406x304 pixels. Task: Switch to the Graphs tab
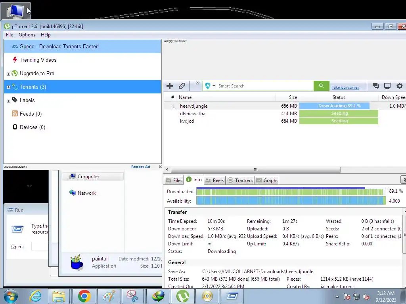point(267,180)
